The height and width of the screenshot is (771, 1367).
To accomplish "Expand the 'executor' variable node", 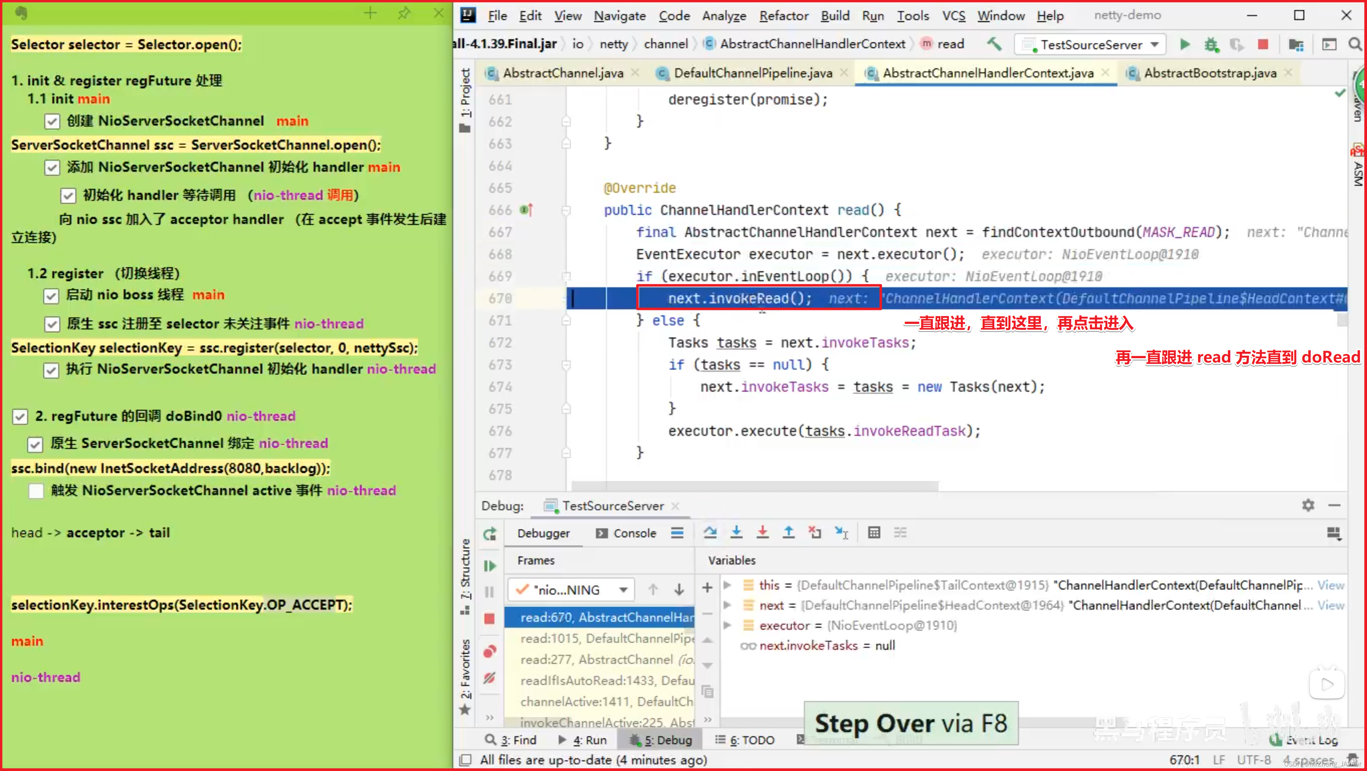I will [x=727, y=625].
